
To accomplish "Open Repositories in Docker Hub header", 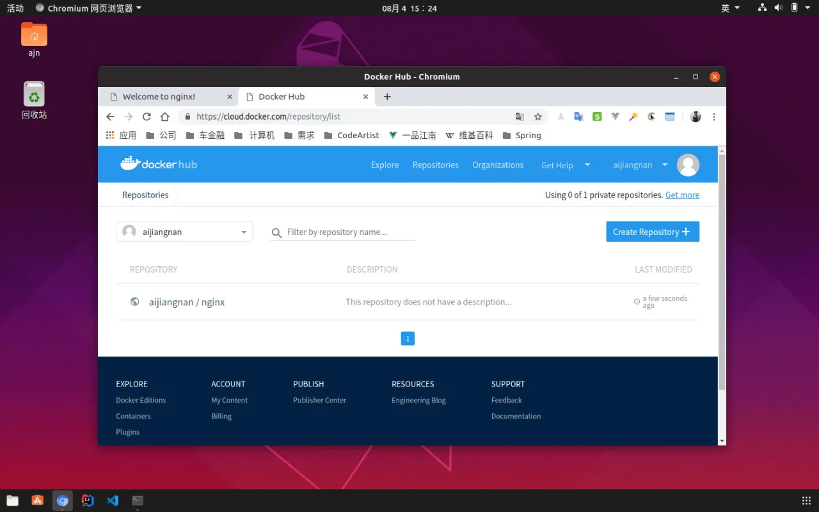I will [x=435, y=164].
